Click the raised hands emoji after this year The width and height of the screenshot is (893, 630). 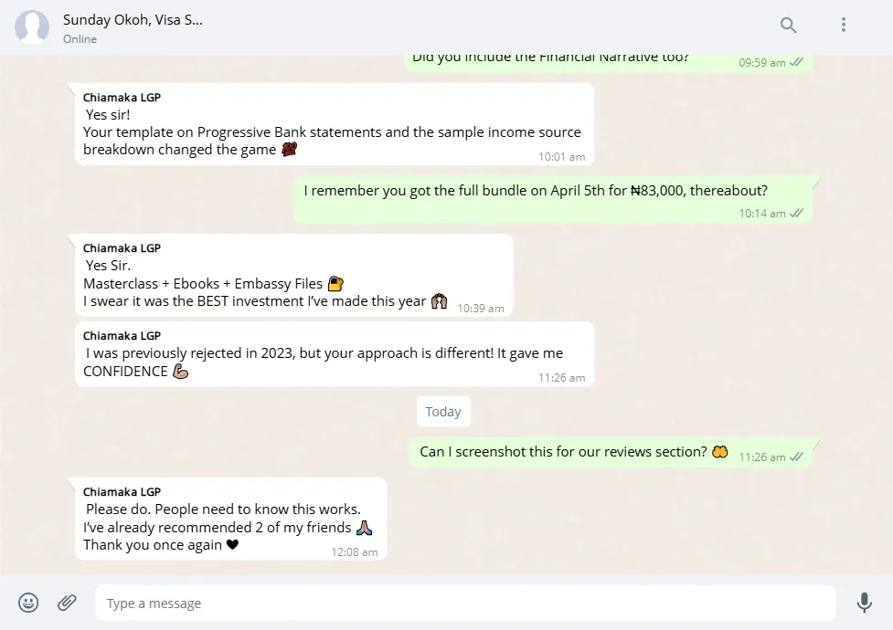(x=439, y=301)
